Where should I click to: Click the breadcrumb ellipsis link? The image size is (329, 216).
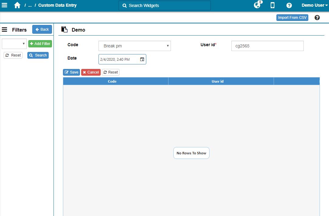point(30,5)
